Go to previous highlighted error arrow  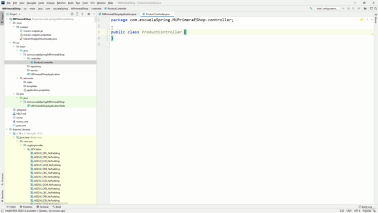(x=367, y=20)
